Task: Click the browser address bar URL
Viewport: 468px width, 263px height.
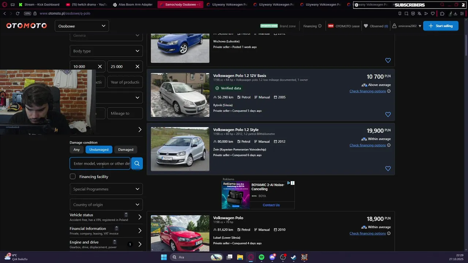Action: point(65,14)
